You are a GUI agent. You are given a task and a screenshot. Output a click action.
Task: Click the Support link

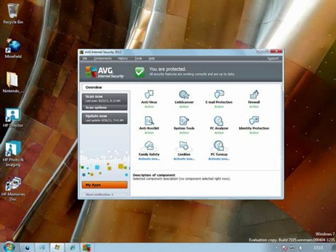[x=273, y=58]
